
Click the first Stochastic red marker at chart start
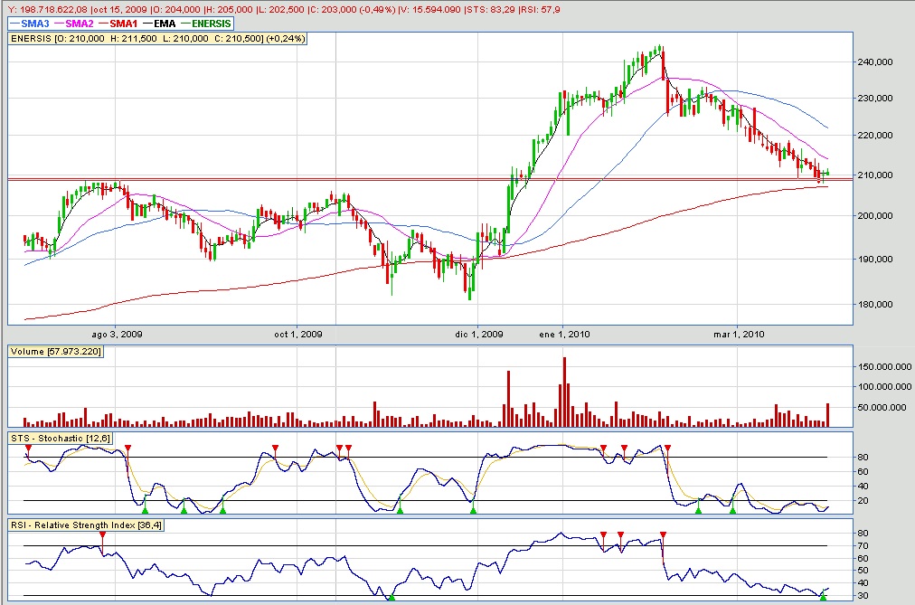point(28,448)
